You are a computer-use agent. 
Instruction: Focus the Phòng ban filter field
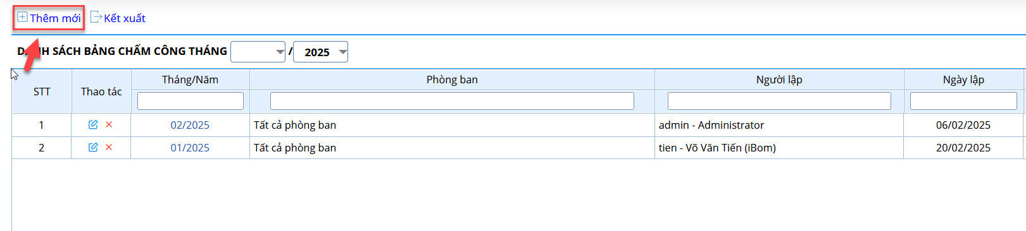point(452,101)
